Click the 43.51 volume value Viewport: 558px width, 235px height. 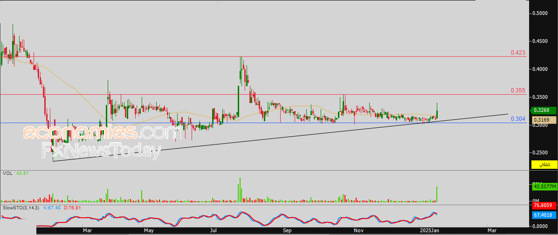click(x=22, y=173)
